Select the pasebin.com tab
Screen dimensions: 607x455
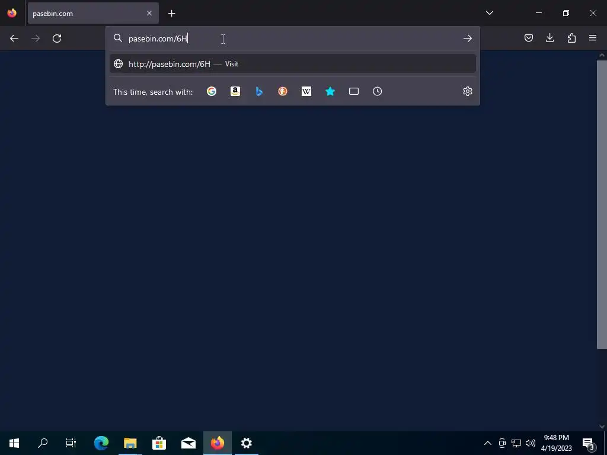point(93,13)
